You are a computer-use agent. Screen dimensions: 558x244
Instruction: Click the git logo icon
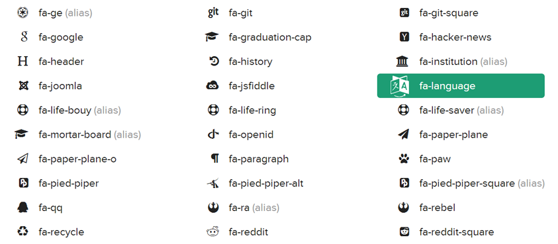213,13
